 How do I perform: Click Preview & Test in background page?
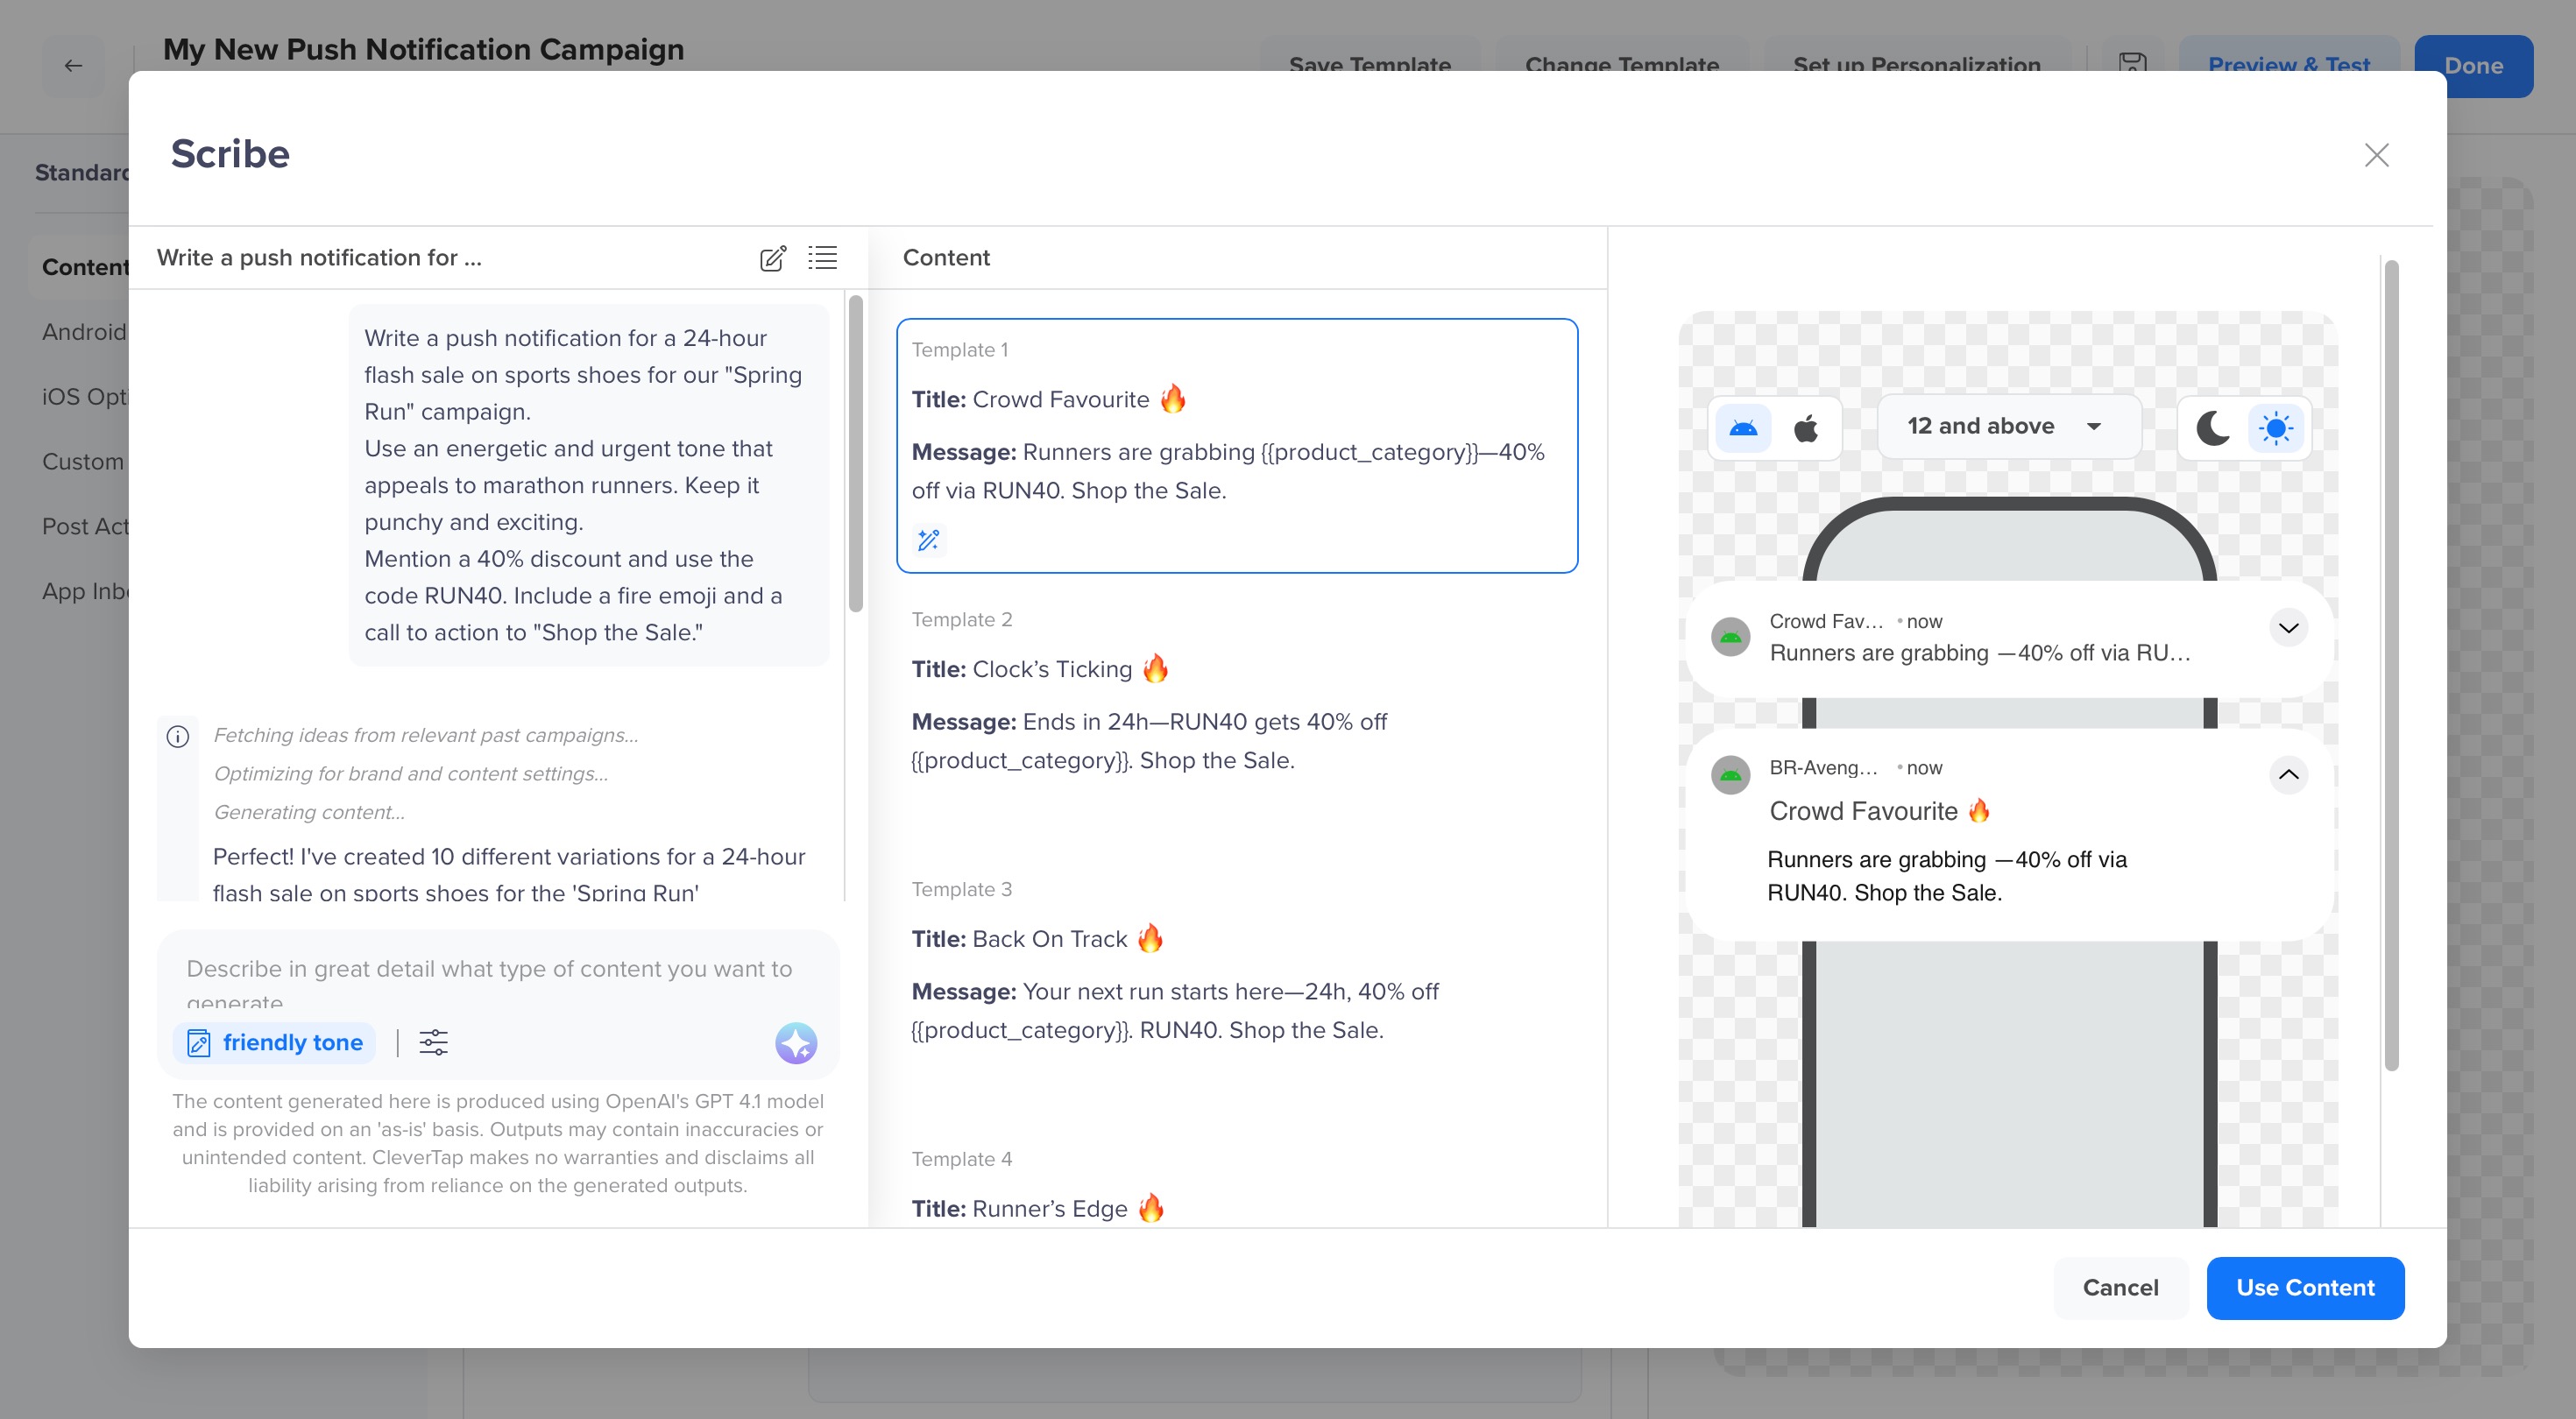2288,66
